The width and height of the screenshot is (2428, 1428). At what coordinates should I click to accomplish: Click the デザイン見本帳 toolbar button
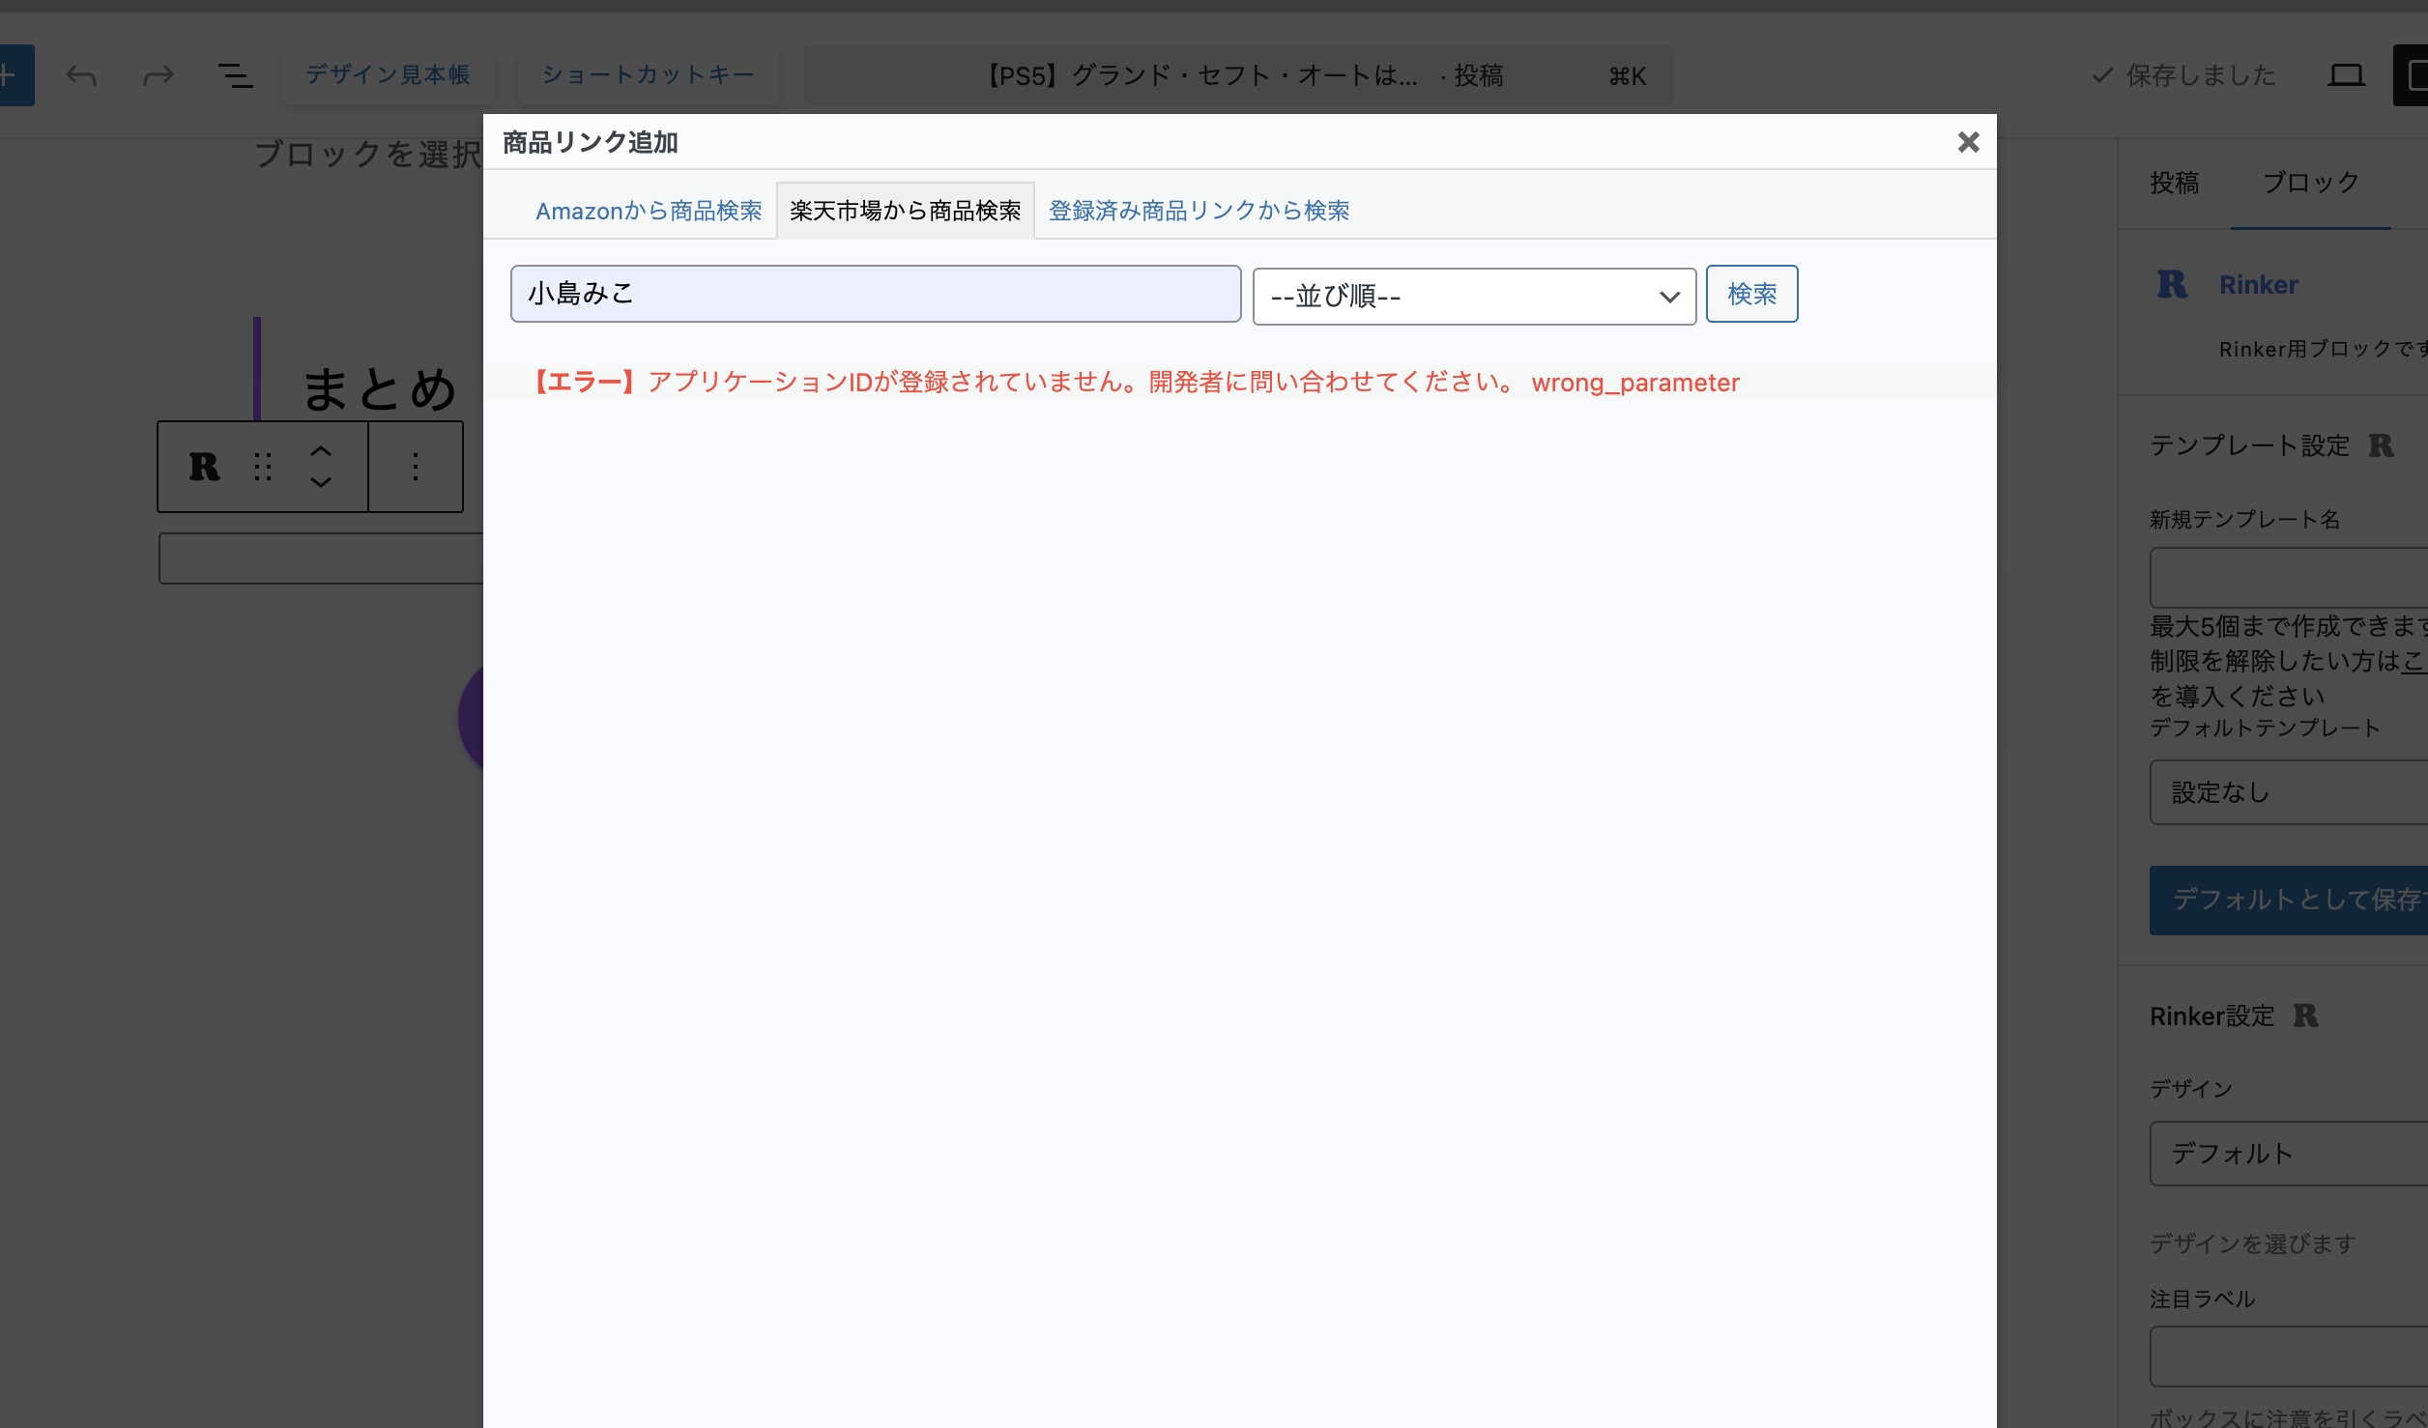tap(389, 75)
